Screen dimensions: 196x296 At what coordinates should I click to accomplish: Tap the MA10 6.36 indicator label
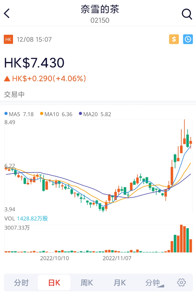pyautogui.click(x=56, y=114)
